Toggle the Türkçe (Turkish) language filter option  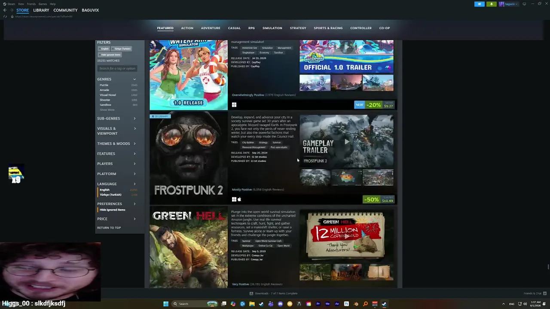[x=110, y=194]
